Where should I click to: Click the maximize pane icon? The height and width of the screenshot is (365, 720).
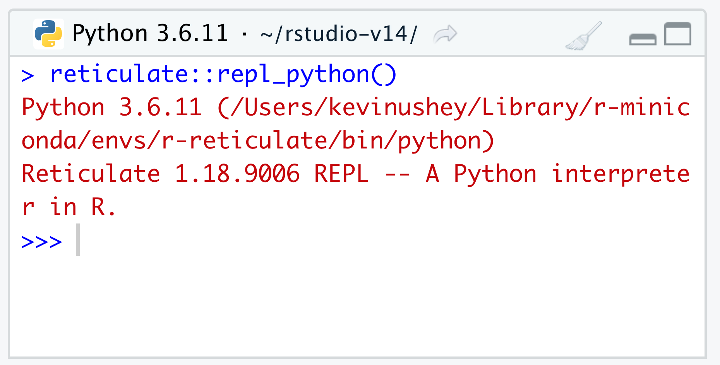(x=677, y=34)
